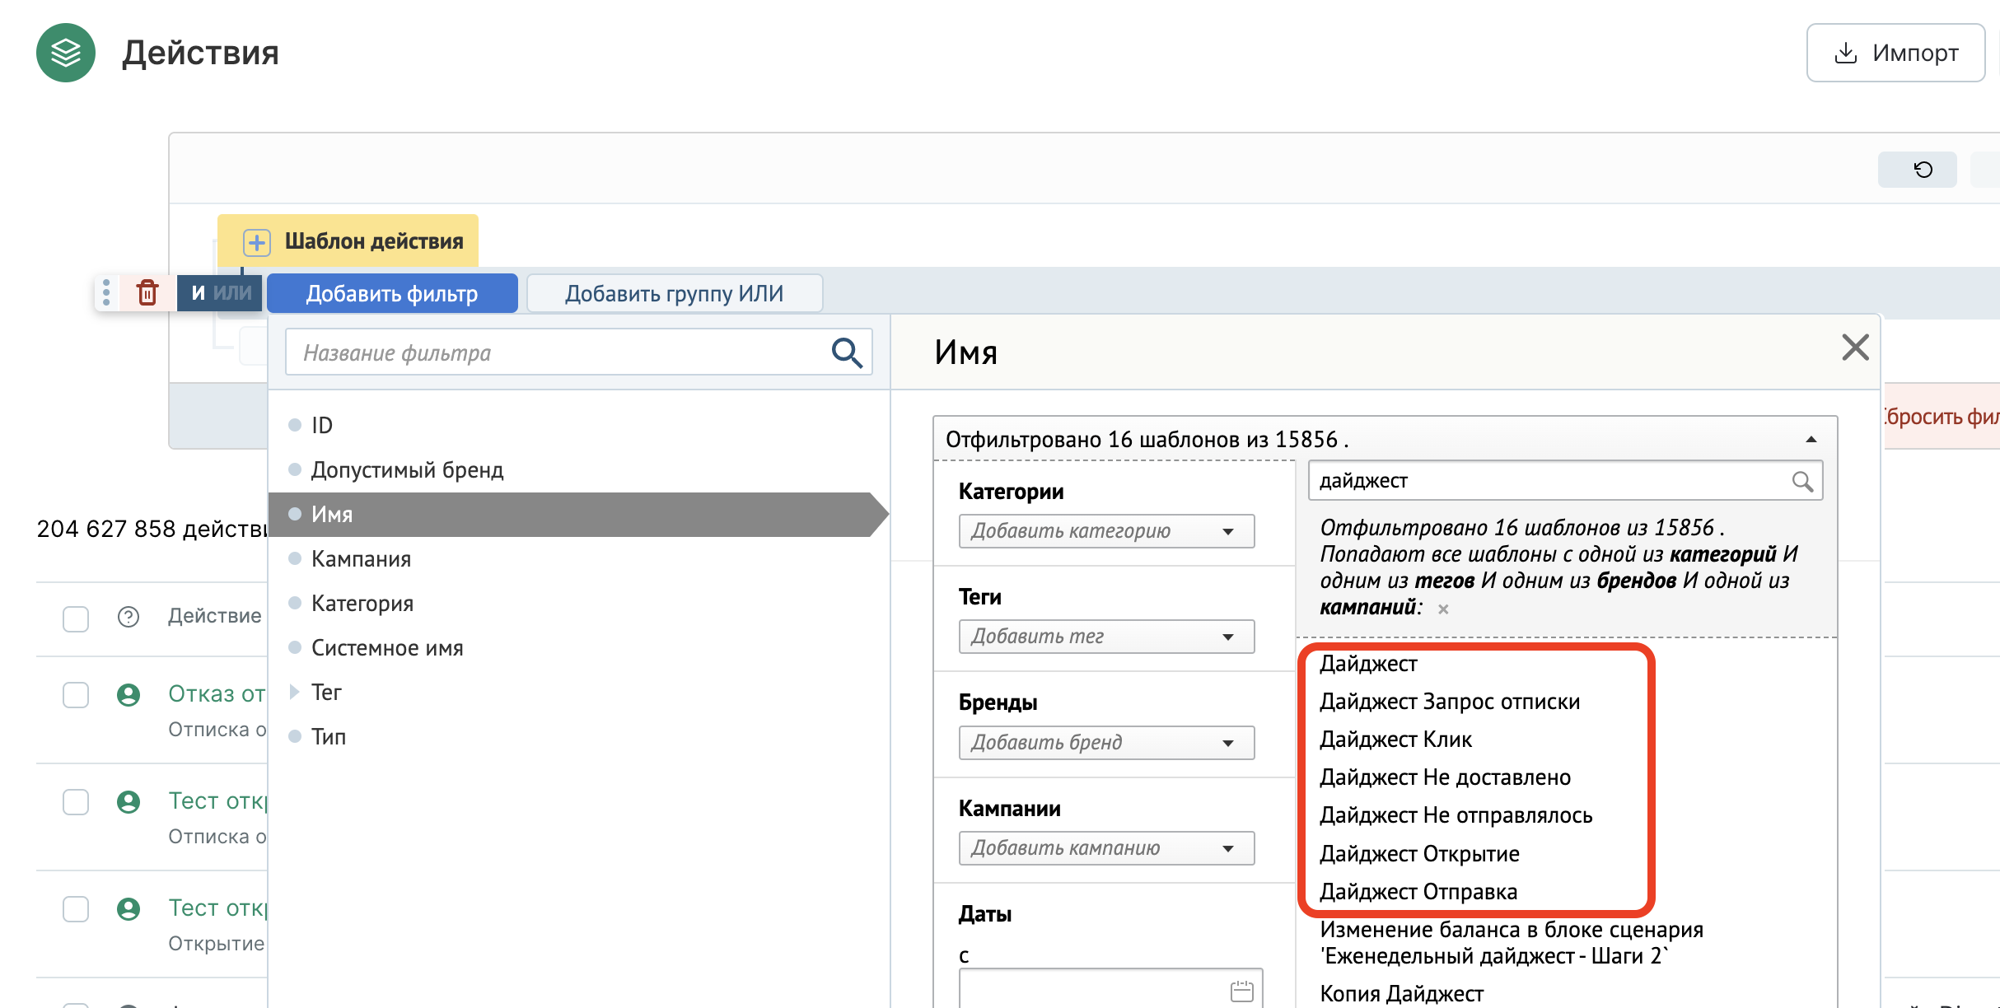Click the plus icon in Шаблон действия
This screenshot has height=1008, width=2000.
point(257,242)
